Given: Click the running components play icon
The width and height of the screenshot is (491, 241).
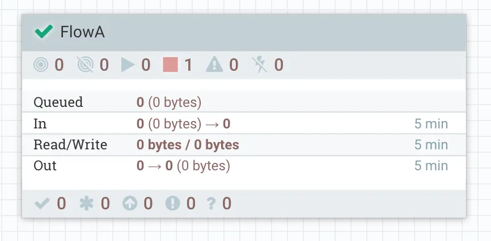Looking at the screenshot, I should 128,65.
